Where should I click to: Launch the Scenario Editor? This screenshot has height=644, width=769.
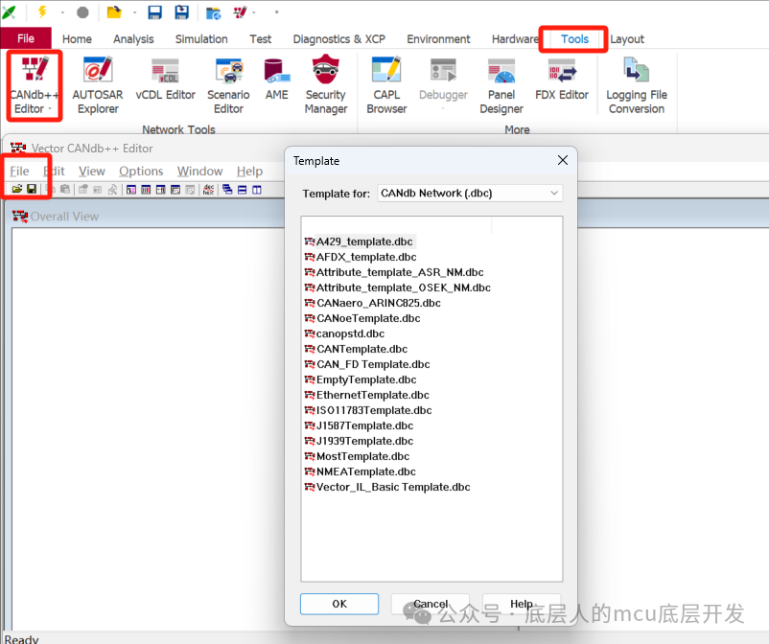click(x=228, y=84)
